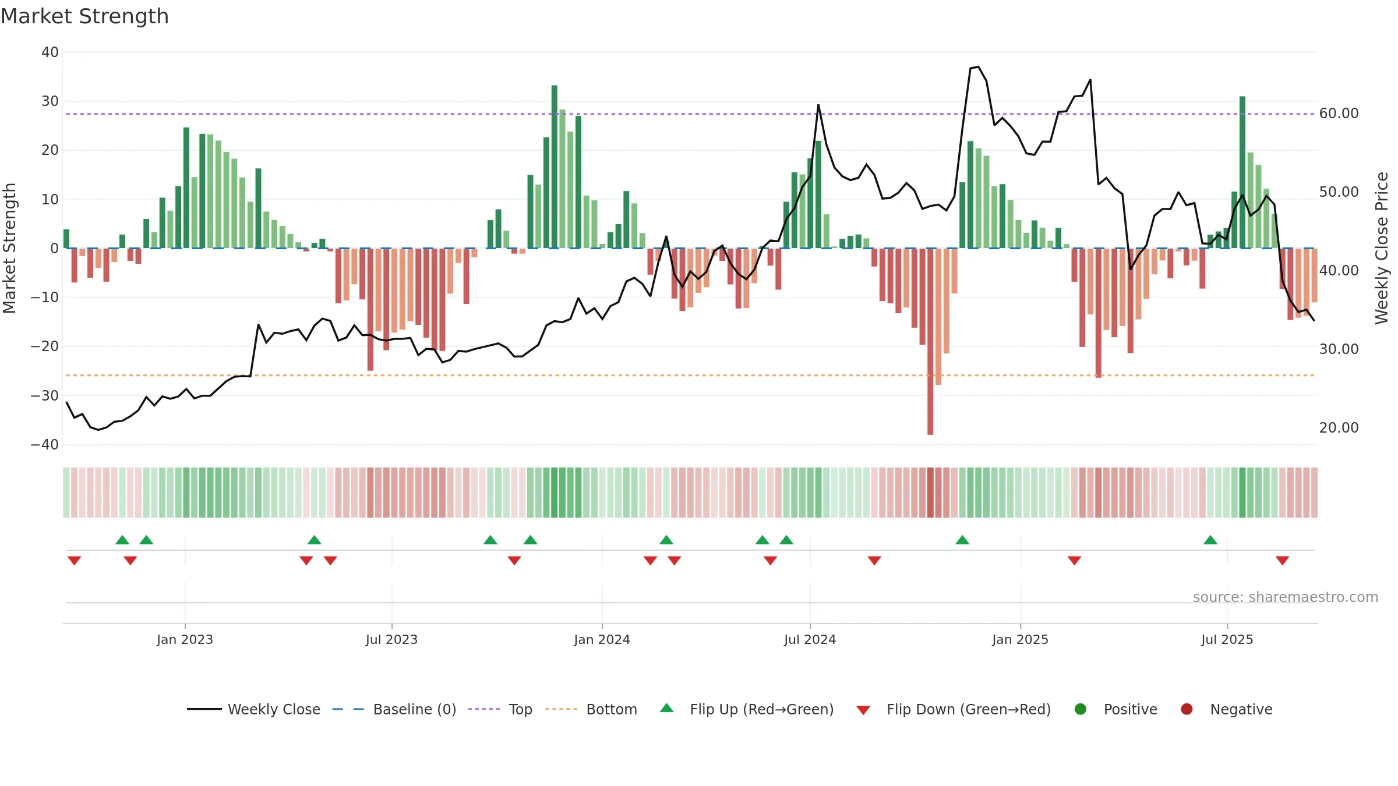
Task: Click the '−10' tick on left axis
Action: click(x=45, y=298)
